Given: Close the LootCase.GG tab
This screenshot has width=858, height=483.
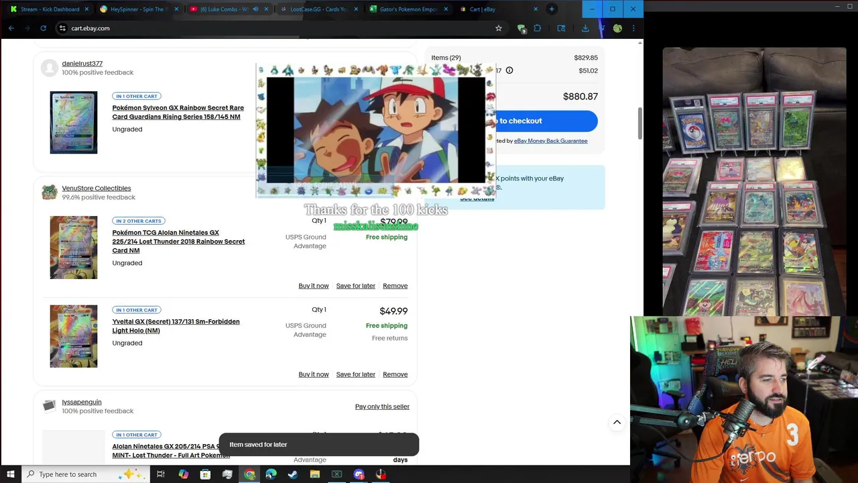Looking at the screenshot, I should (x=356, y=9).
